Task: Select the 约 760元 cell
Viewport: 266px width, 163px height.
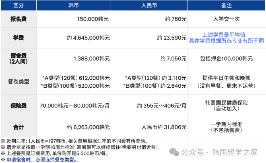Action: tap(176, 19)
